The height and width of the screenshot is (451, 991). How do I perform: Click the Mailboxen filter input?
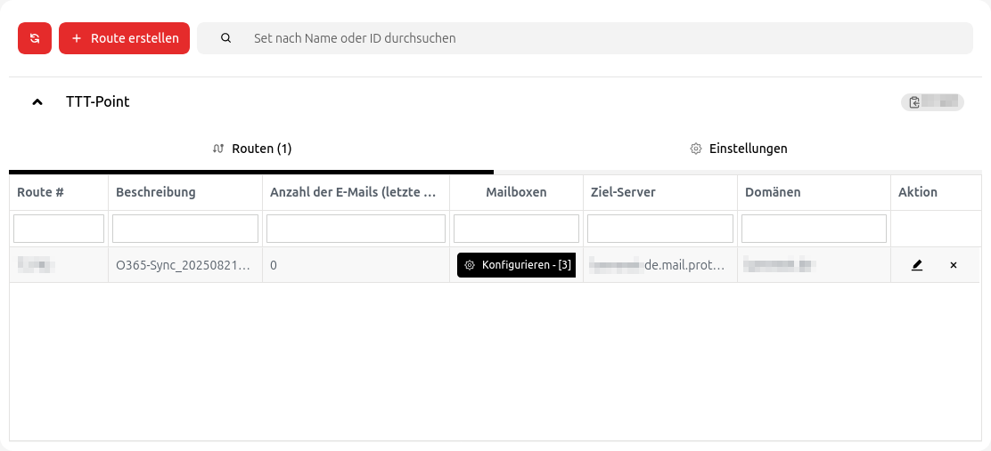pos(516,229)
